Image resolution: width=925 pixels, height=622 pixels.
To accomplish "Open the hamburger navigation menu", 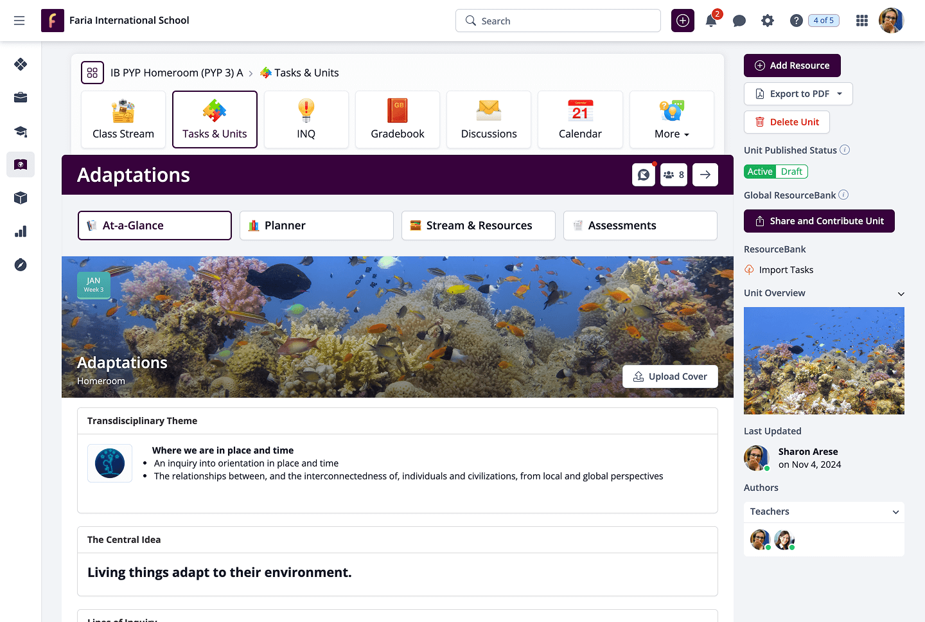I will (x=19, y=21).
